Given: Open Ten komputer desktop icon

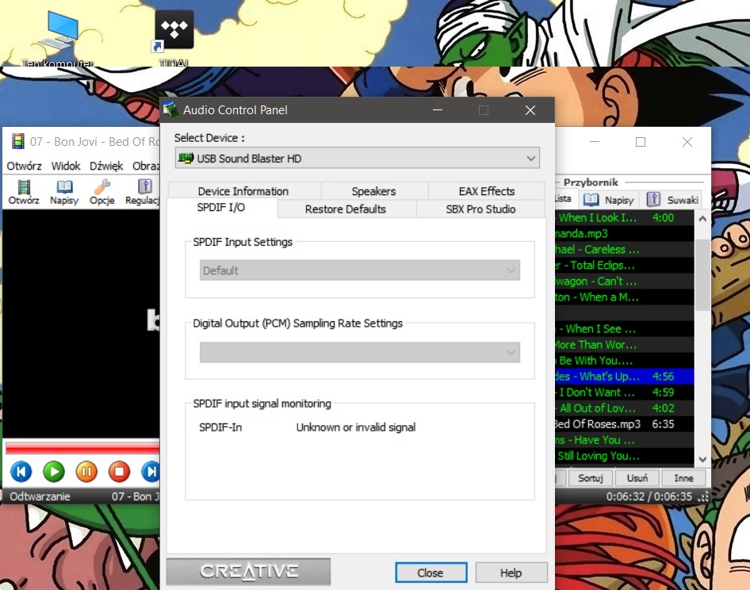Looking at the screenshot, I should click(x=58, y=36).
